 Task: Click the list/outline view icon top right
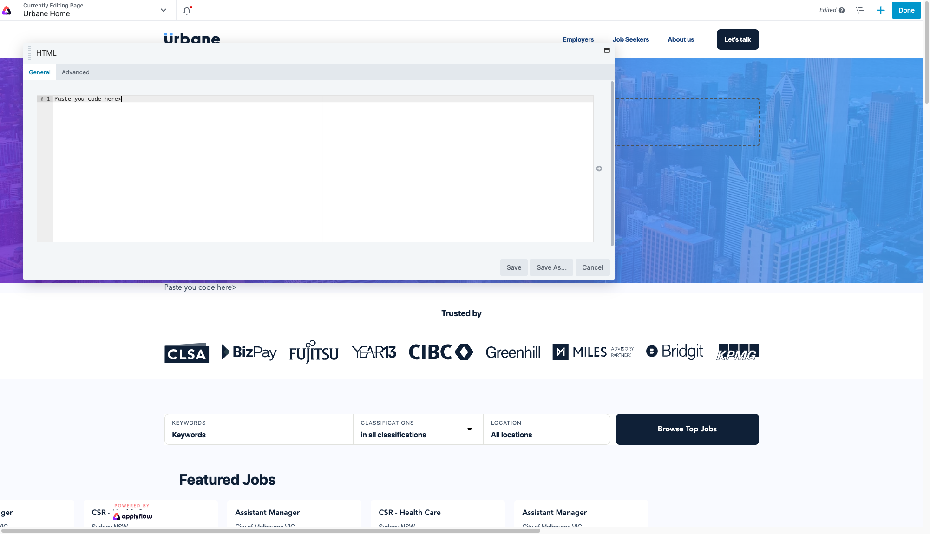860,10
